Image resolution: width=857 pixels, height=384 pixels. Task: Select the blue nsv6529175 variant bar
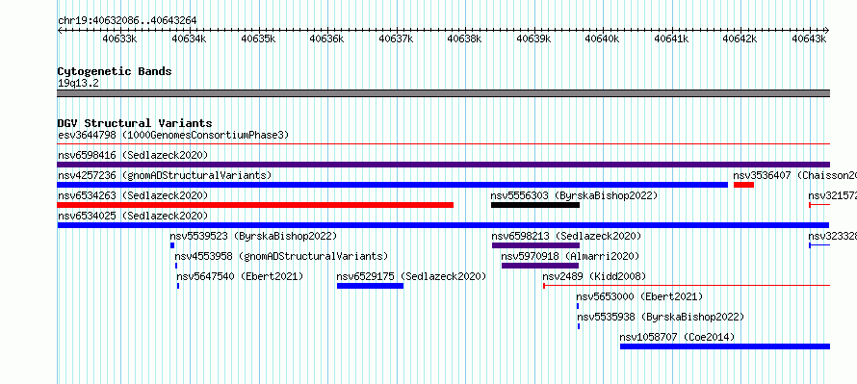370,286
